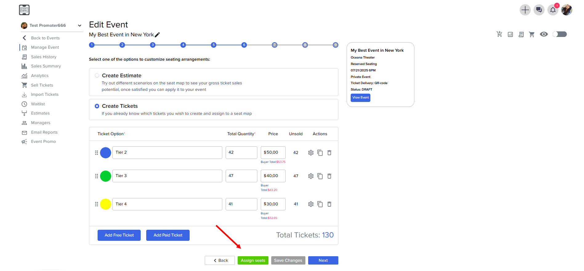The height and width of the screenshot is (271, 584).
Task: Edit event name with pencil icon
Action: coord(157,35)
